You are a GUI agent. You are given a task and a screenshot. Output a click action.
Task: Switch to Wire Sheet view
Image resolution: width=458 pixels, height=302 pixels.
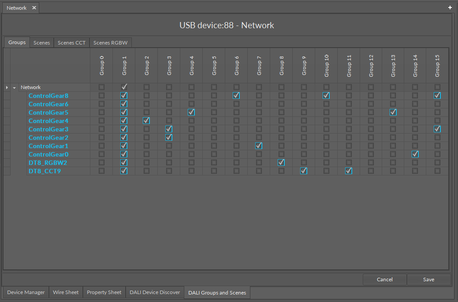click(x=66, y=292)
